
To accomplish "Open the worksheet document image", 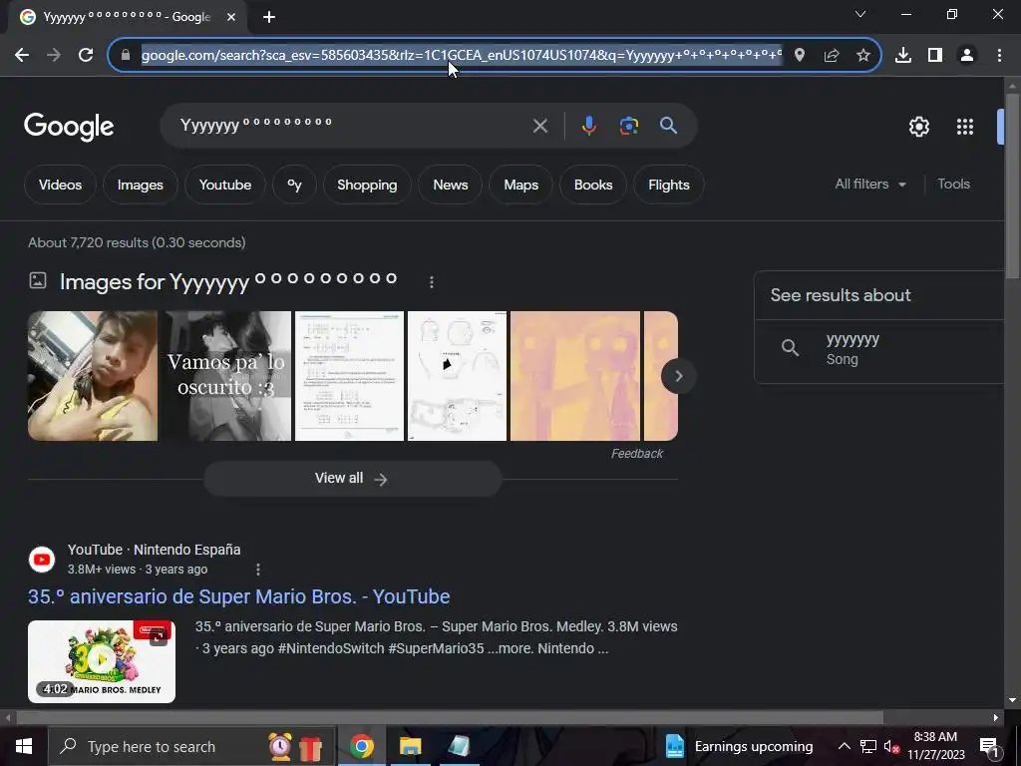I will pyautogui.click(x=350, y=376).
